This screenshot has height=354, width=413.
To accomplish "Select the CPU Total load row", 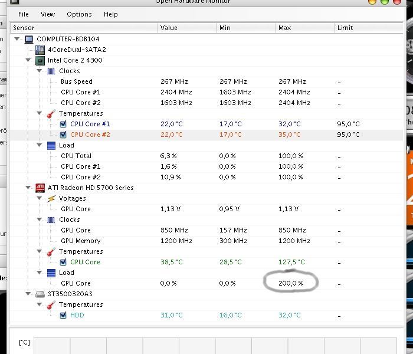I will pyautogui.click(x=206, y=156).
